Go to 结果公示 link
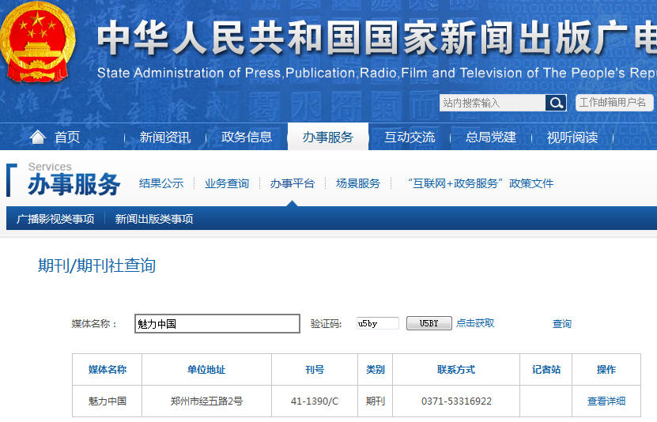657x422 pixels. (x=161, y=183)
